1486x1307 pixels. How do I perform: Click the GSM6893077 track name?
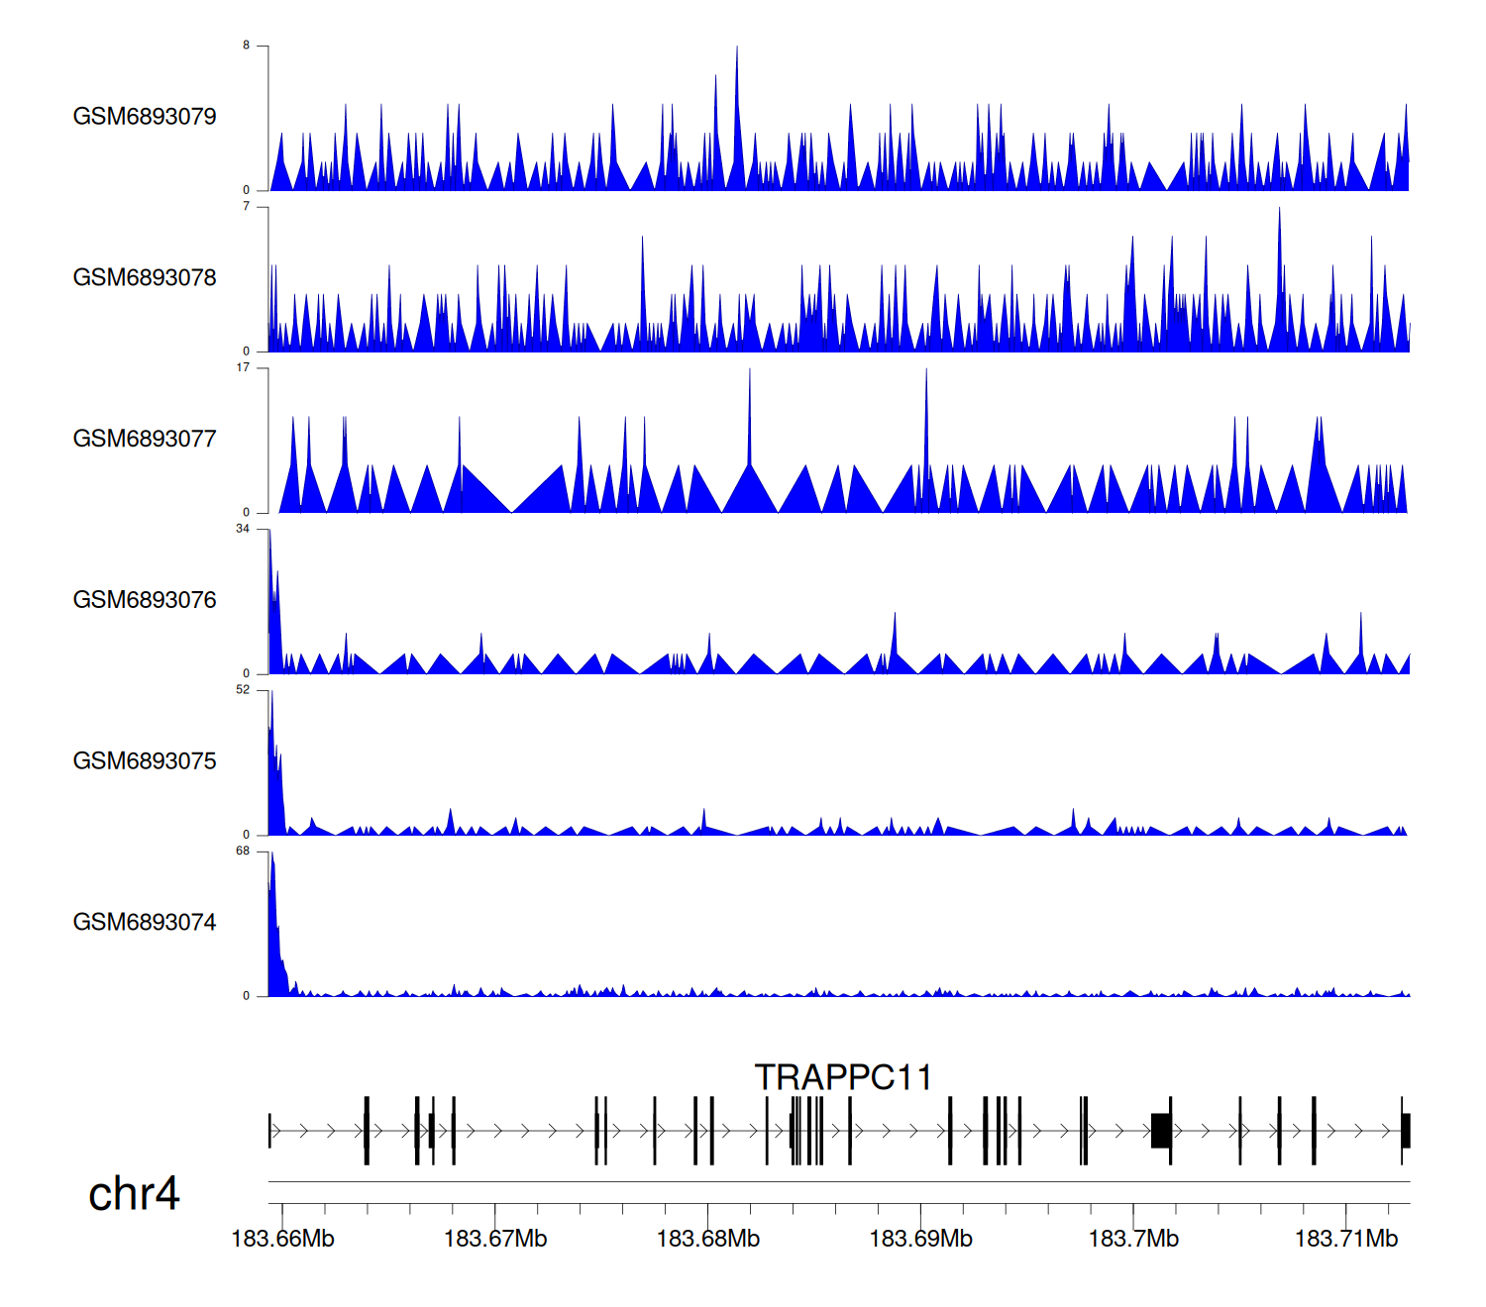[x=145, y=440]
